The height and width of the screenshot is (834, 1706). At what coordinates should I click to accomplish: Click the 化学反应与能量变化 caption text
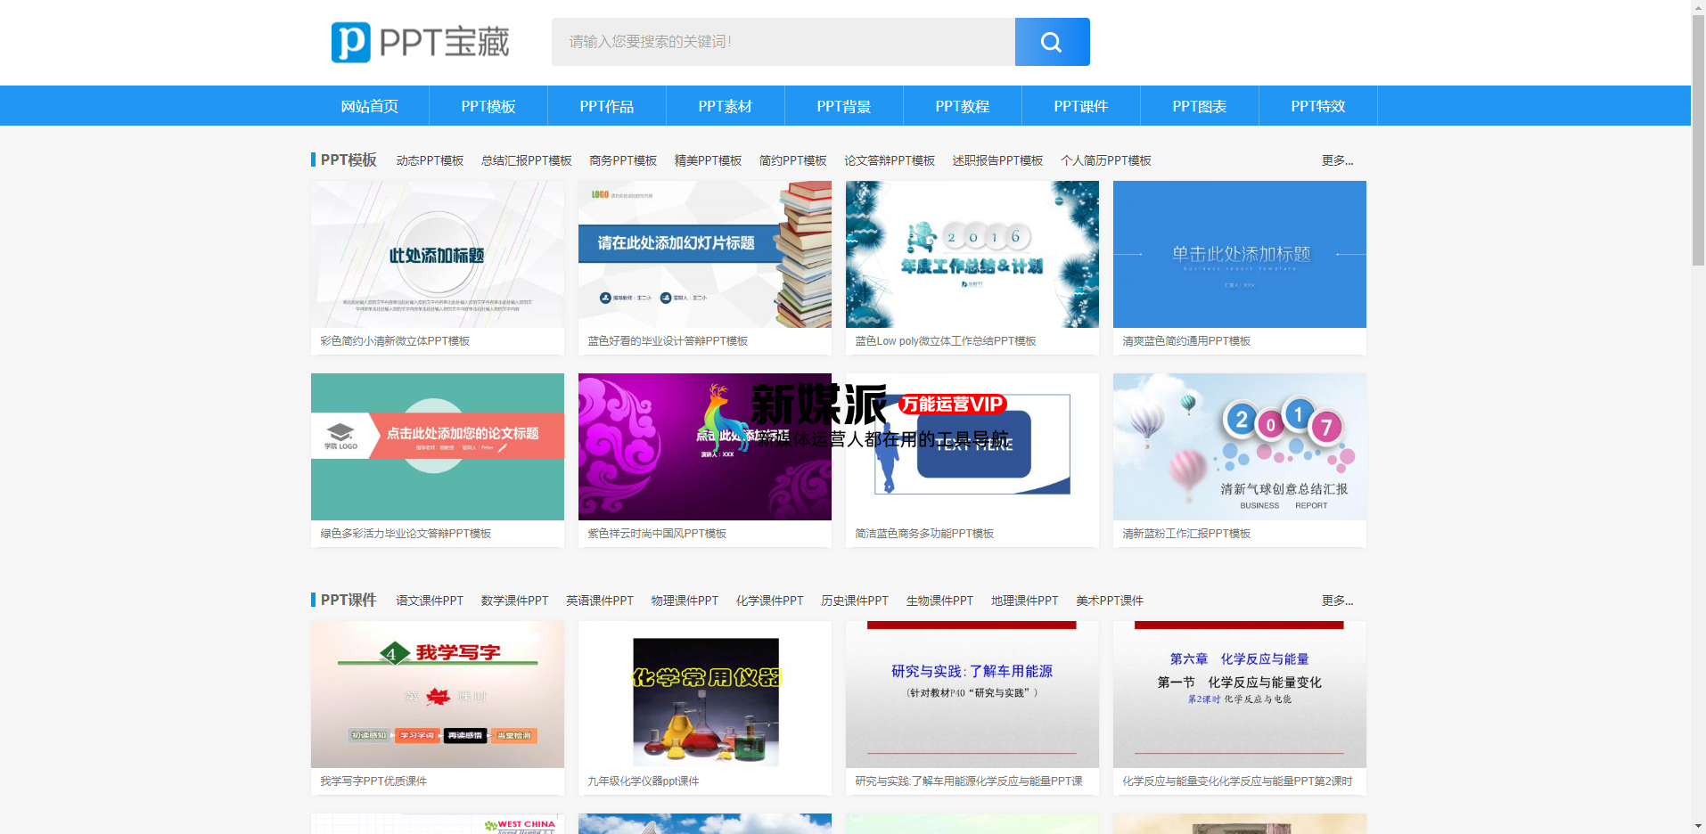[x=1237, y=781]
